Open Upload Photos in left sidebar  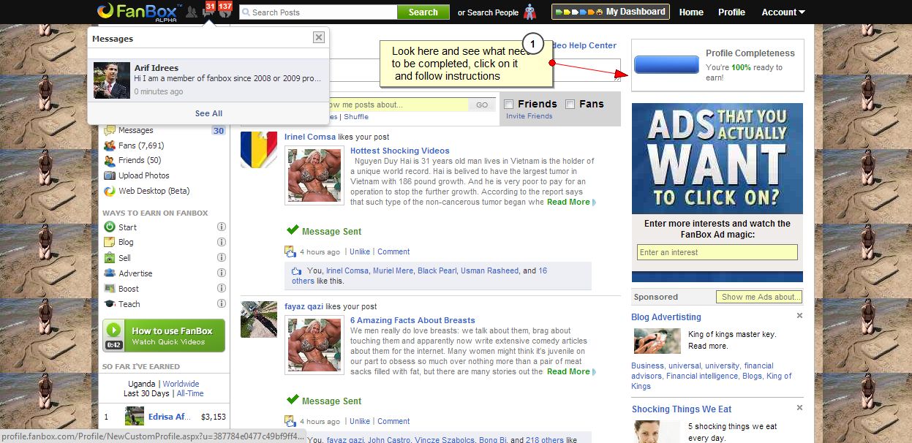click(x=143, y=175)
